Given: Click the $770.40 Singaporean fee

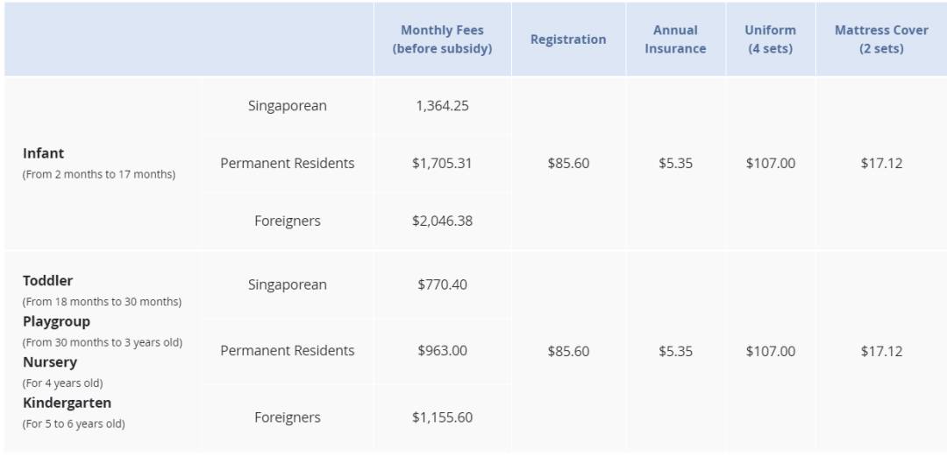Looking at the screenshot, I should (x=442, y=284).
